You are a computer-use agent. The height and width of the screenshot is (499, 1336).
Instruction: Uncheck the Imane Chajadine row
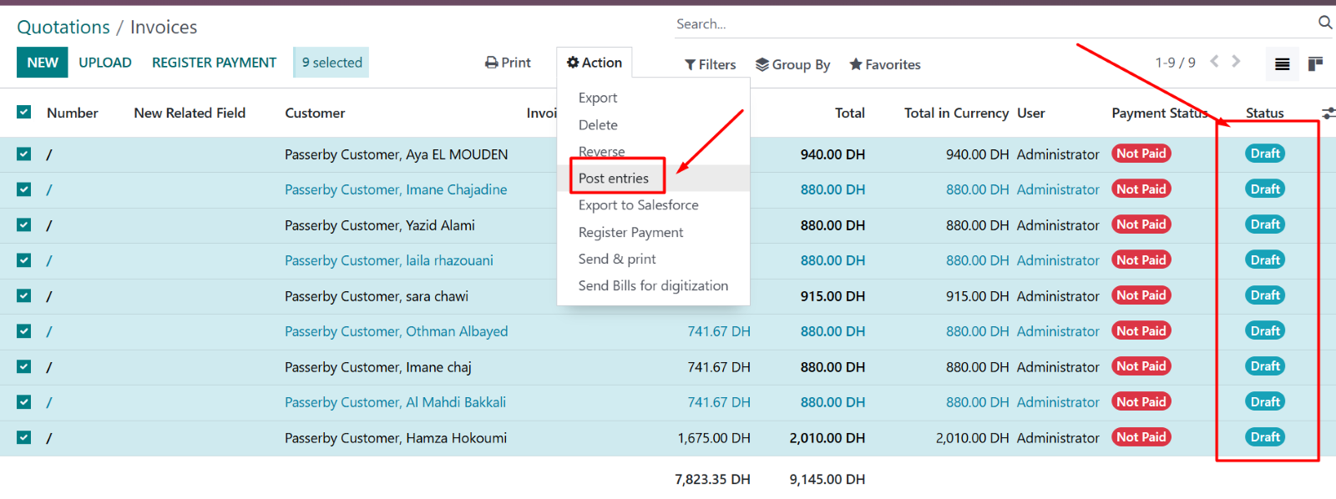[24, 189]
